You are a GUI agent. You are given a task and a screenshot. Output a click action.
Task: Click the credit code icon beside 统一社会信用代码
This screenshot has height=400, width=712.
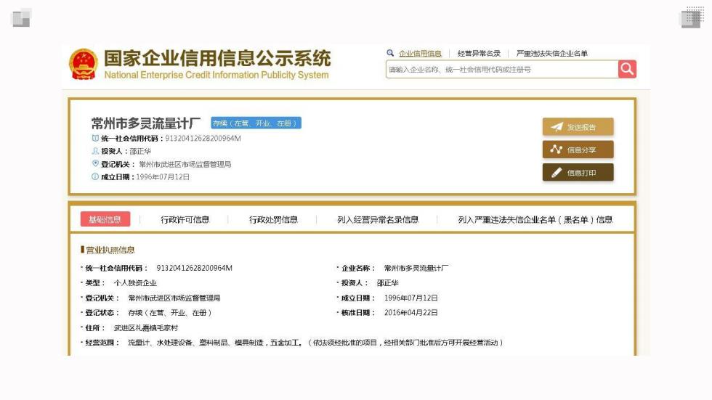coord(95,139)
